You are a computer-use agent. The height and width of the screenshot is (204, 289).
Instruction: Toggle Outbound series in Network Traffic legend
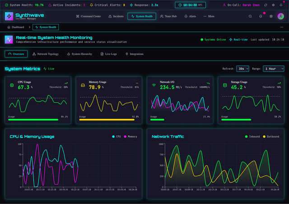[270, 136]
